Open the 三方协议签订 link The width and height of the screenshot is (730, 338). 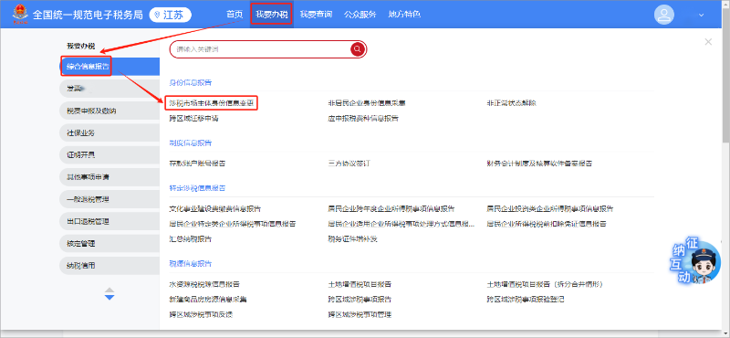point(349,164)
